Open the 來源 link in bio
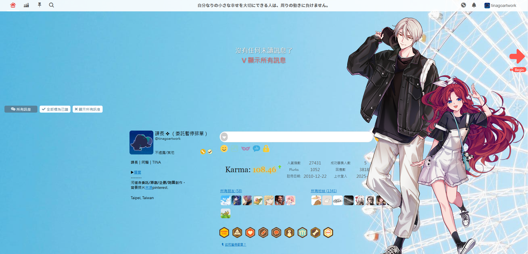The width and height of the screenshot is (528, 254). 149,188
